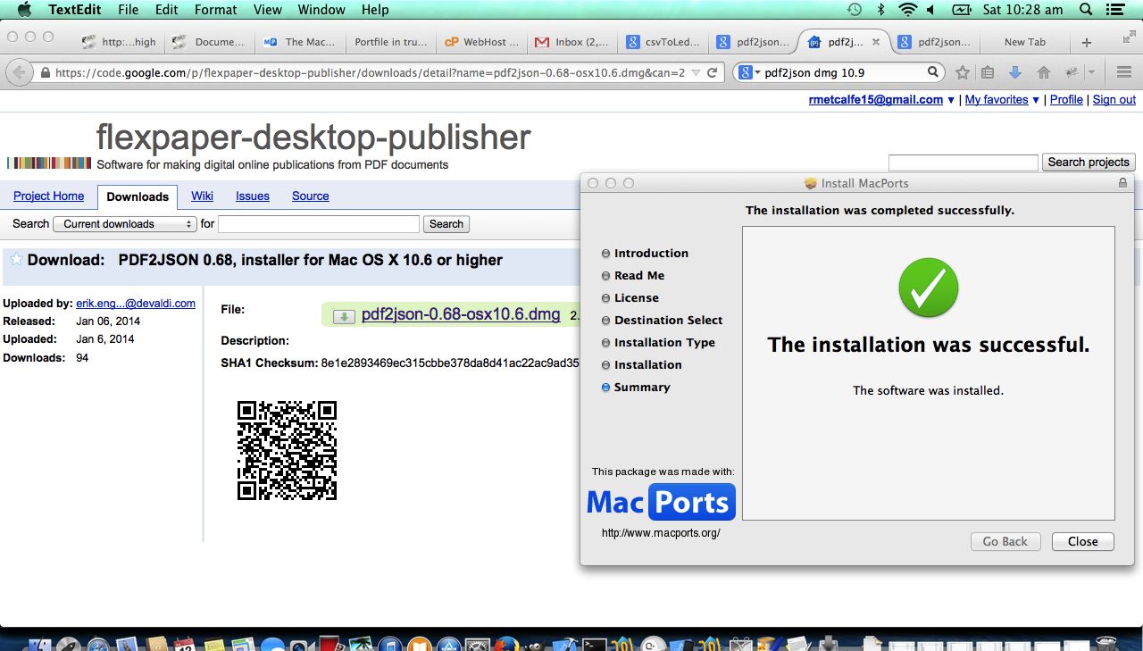The height and width of the screenshot is (651, 1143).
Task: Go back with Firefox back arrow
Action: point(20,72)
